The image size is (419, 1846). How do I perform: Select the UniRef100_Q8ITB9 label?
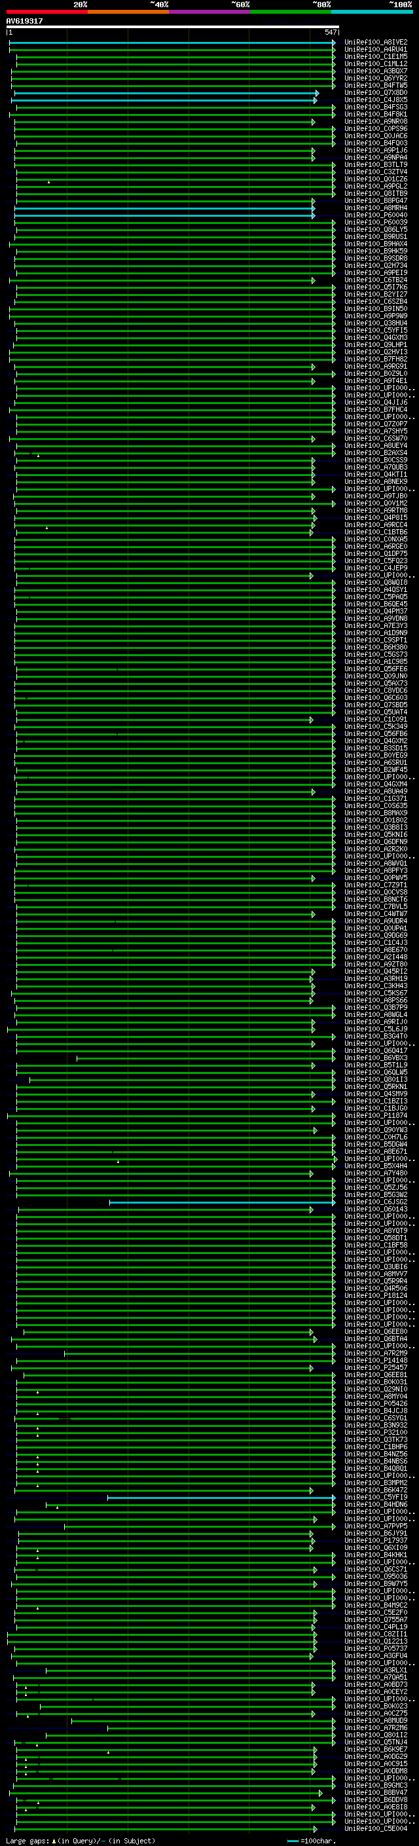(376, 193)
